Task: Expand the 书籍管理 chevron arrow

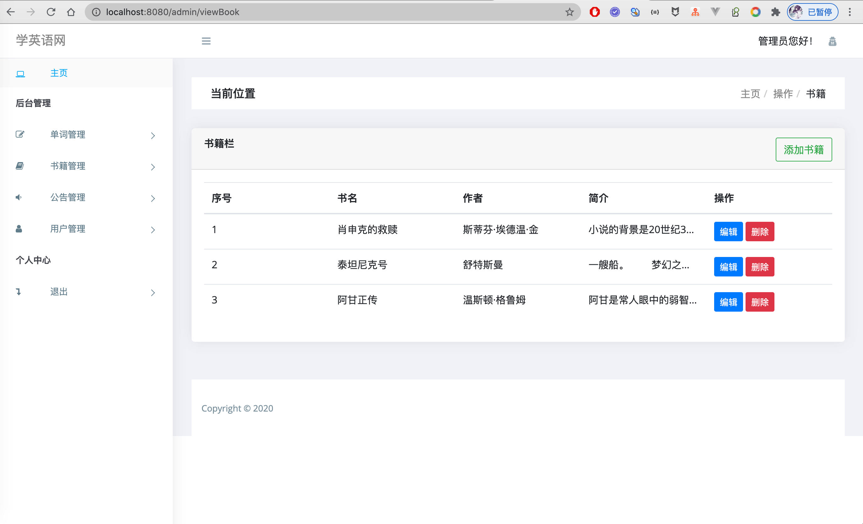Action: click(153, 167)
